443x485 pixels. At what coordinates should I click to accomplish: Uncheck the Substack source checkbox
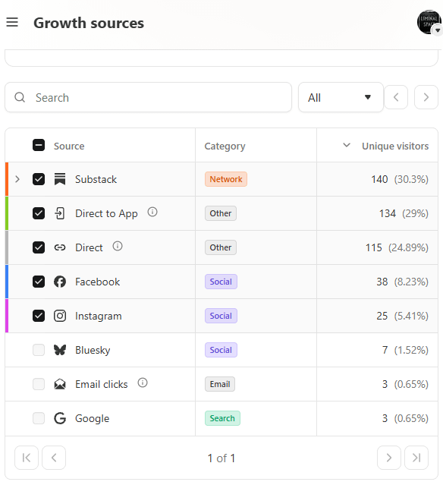tap(39, 179)
